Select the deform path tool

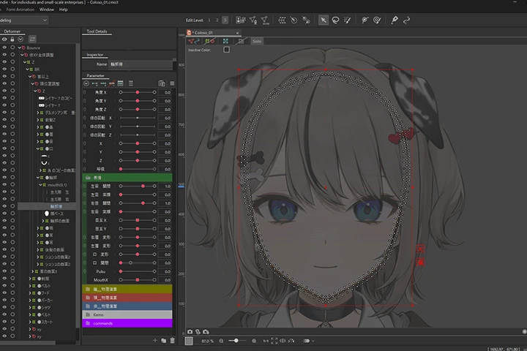[365, 20]
